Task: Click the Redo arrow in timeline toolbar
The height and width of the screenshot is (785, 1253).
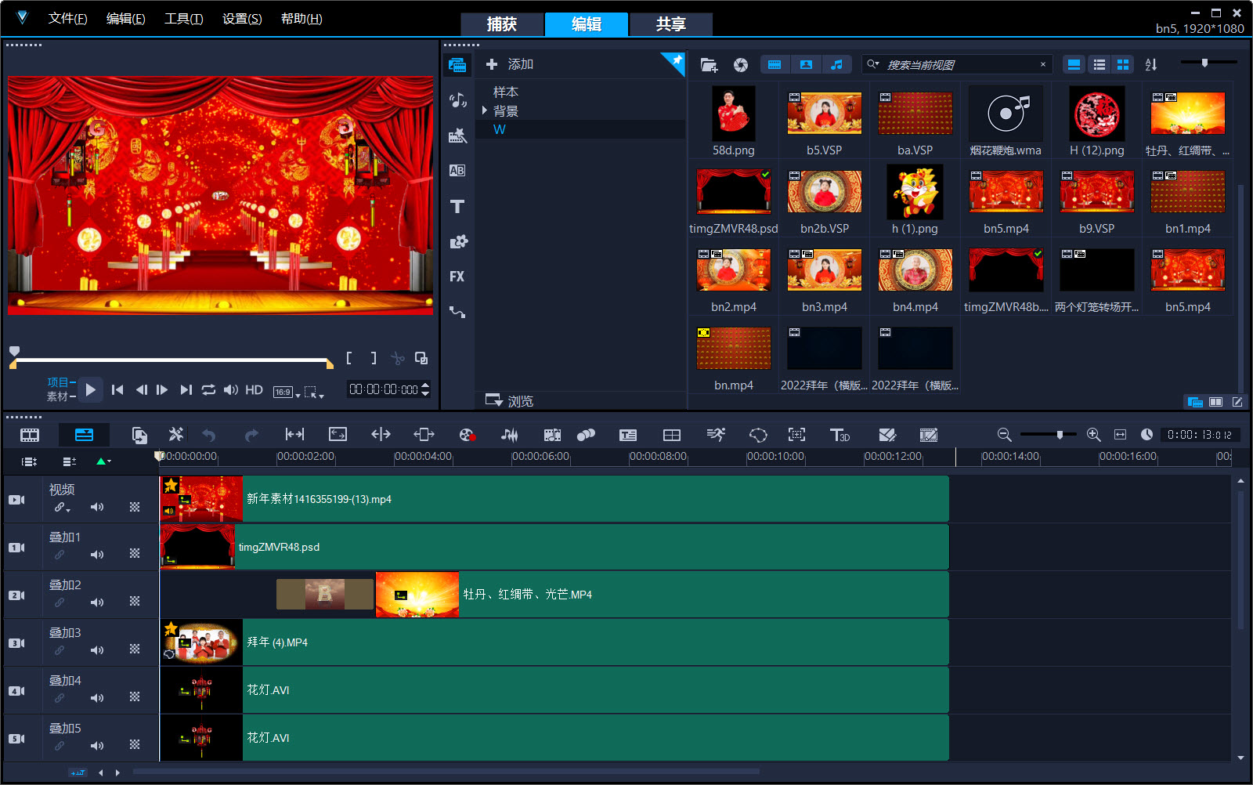Action: (x=251, y=435)
